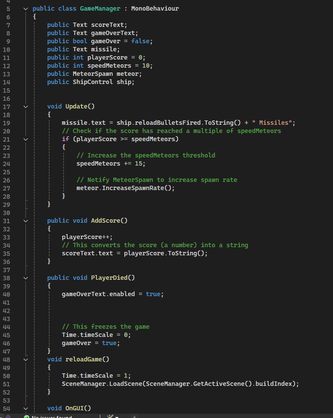Click line number 15 in the gutter
The height and width of the screenshot is (418, 333).
point(6,90)
